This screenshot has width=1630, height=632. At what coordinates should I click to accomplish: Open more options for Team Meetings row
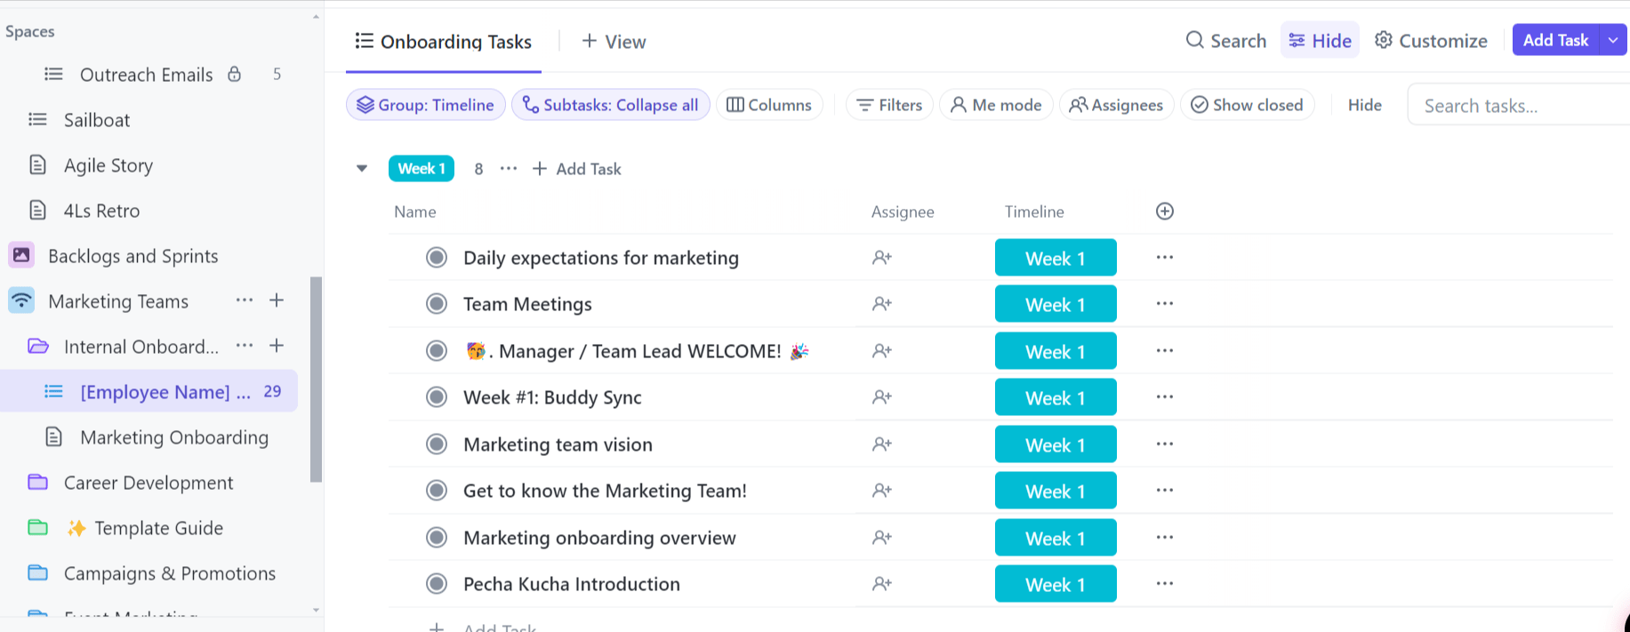[1165, 304]
